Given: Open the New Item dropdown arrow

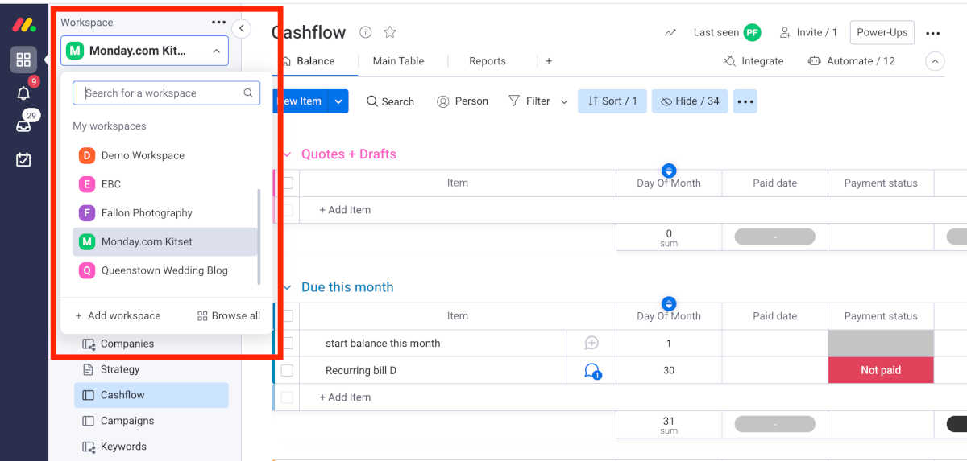Looking at the screenshot, I should 338,101.
